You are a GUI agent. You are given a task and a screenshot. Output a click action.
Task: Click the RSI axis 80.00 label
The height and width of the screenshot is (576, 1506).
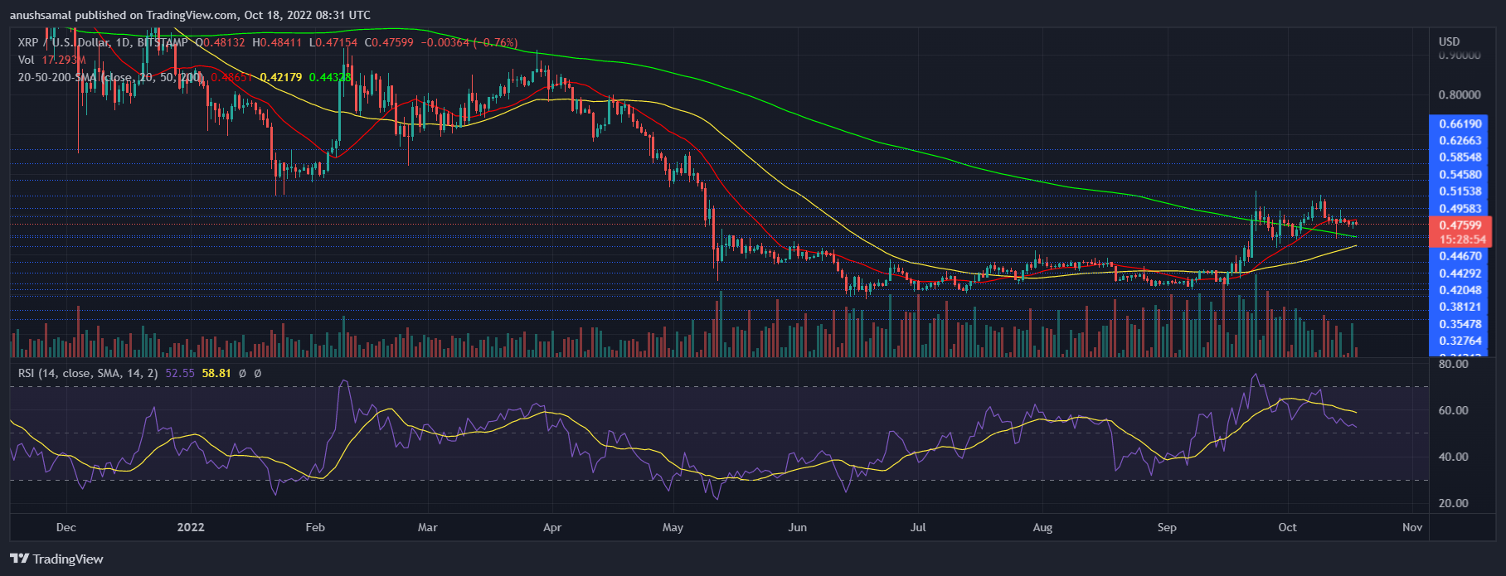(x=1454, y=364)
